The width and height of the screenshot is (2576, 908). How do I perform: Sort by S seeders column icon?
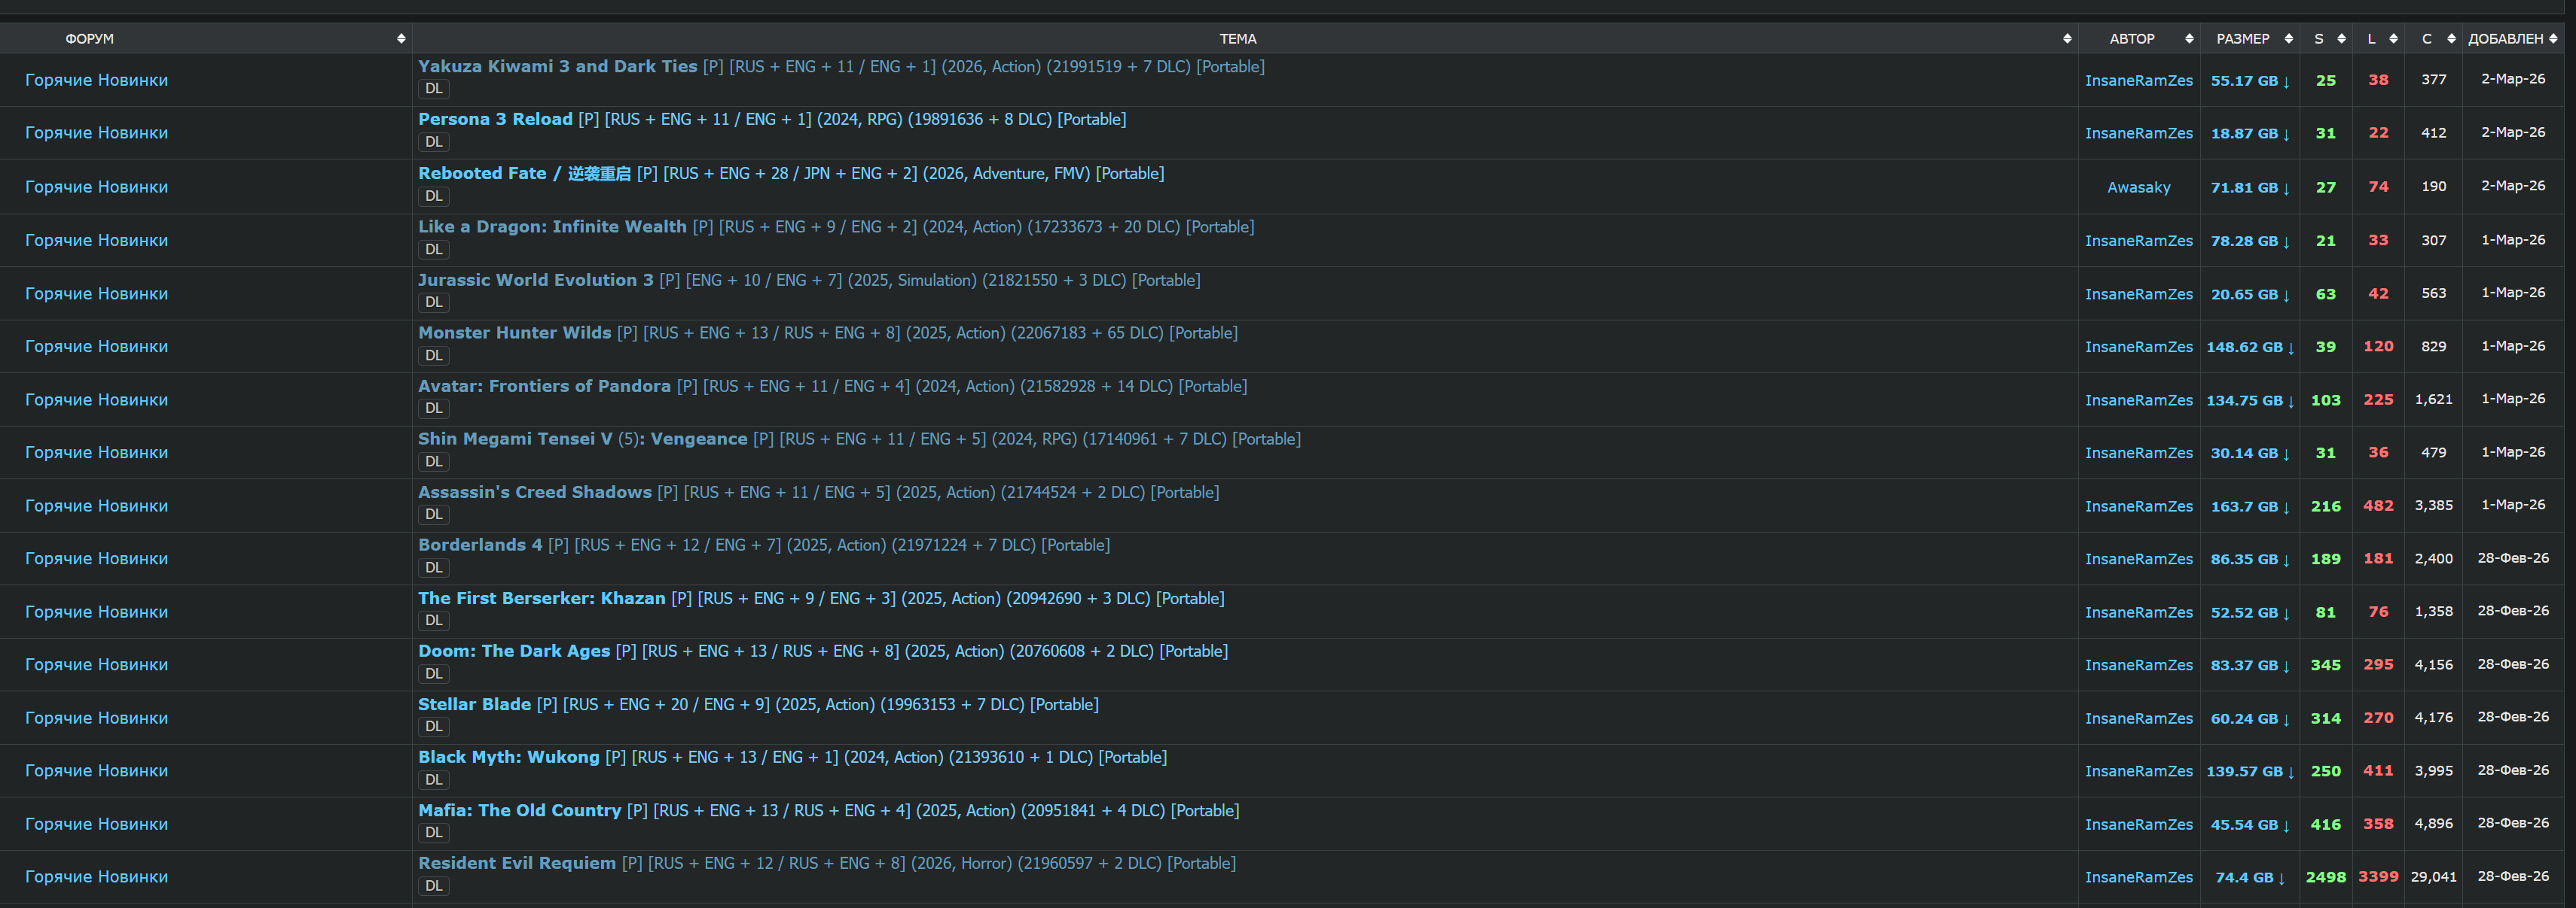(2341, 39)
